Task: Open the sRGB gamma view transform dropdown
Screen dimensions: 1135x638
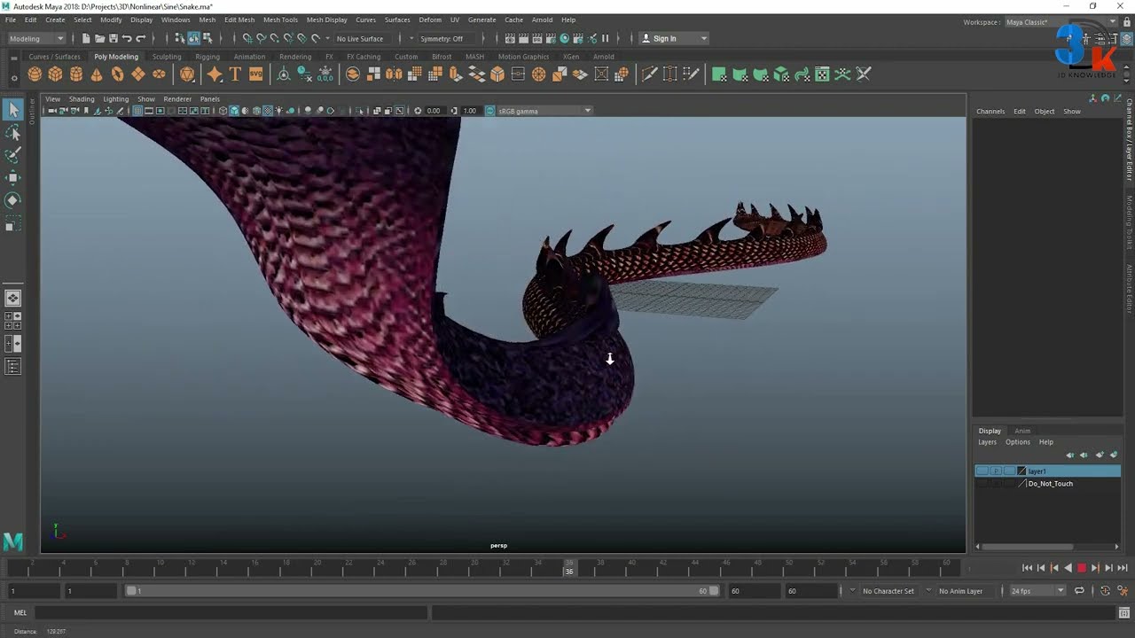Action: coord(544,111)
